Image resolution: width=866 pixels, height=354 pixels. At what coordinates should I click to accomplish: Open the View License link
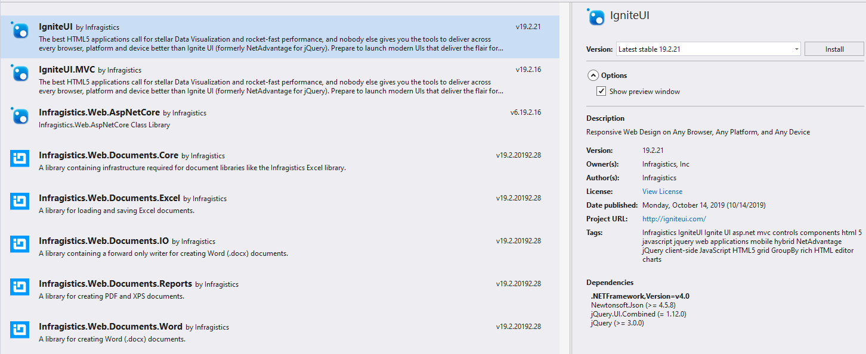click(662, 192)
